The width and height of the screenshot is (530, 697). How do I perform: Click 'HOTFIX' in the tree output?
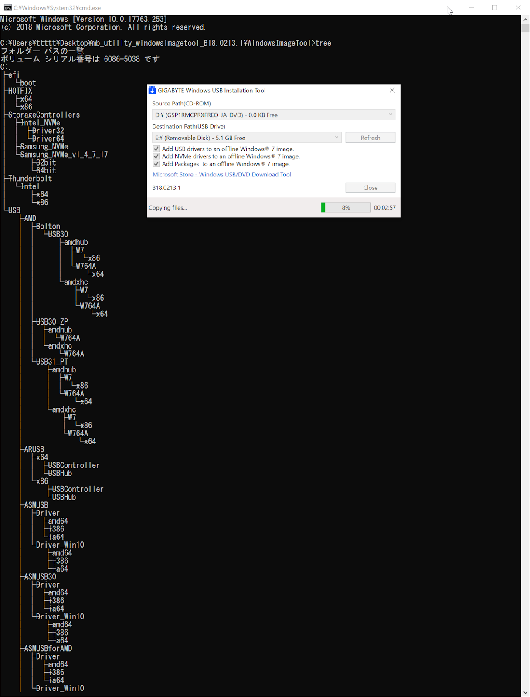(x=20, y=91)
